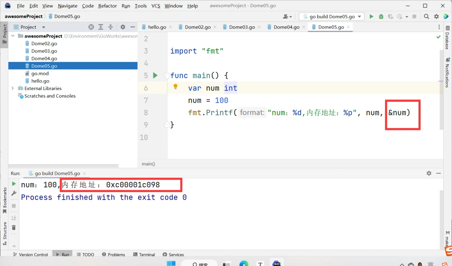Viewport: 452px width, 266px height.
Task: Collapse the awesomeProject tree node
Action: click(13, 36)
